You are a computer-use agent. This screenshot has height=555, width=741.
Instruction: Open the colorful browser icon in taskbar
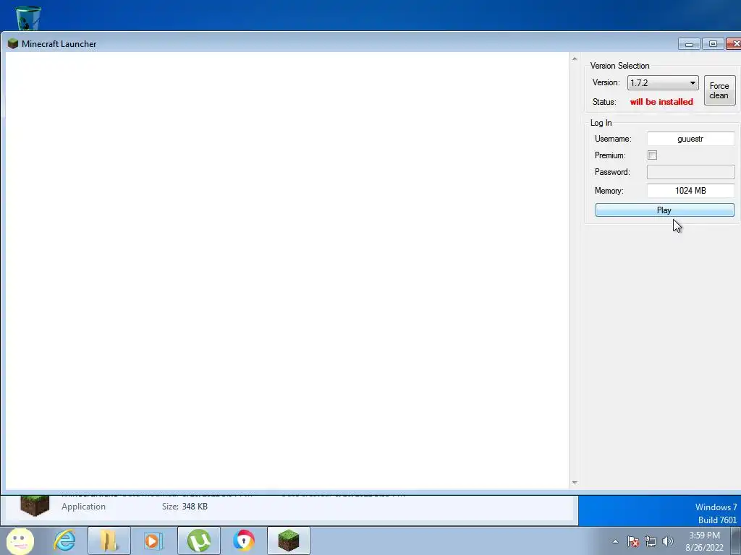[243, 541]
